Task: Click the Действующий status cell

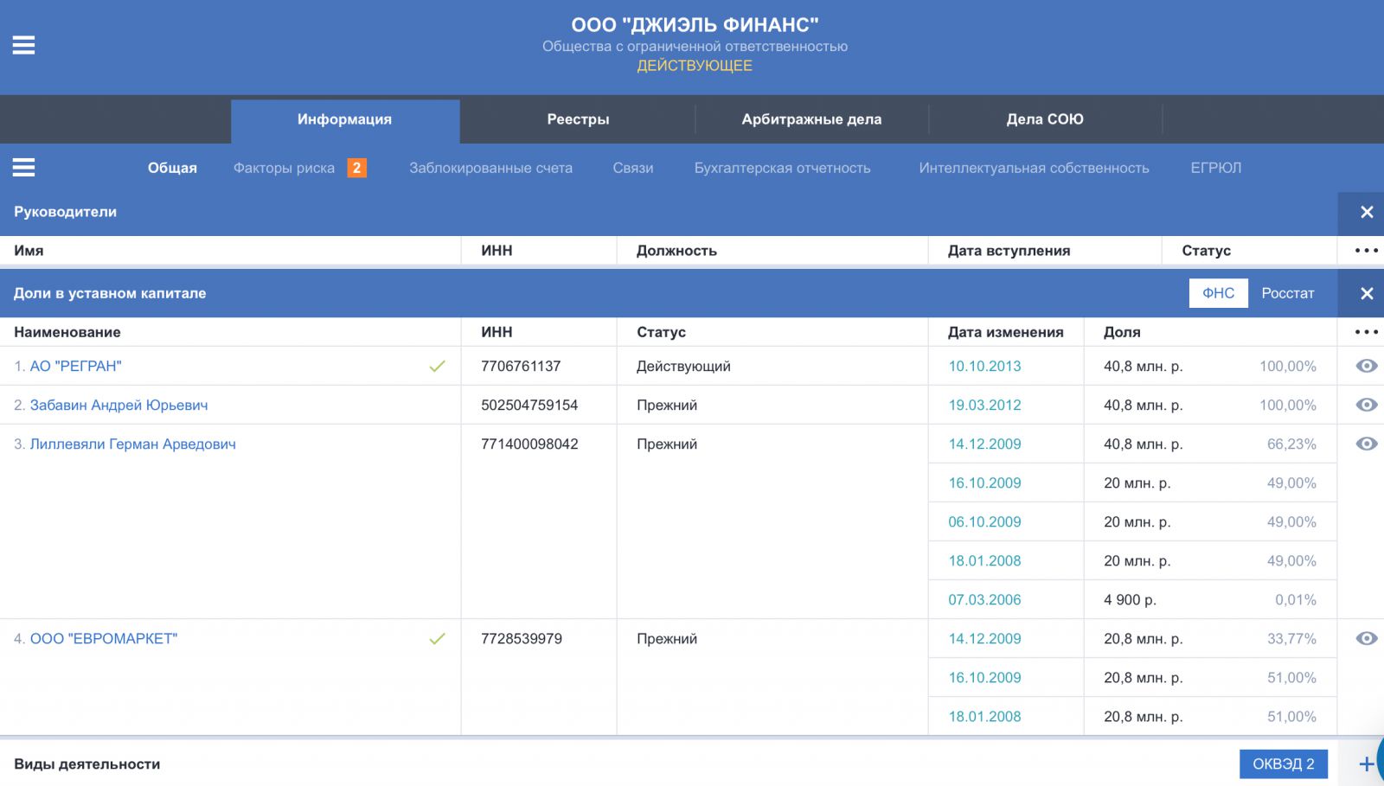Action: (683, 366)
